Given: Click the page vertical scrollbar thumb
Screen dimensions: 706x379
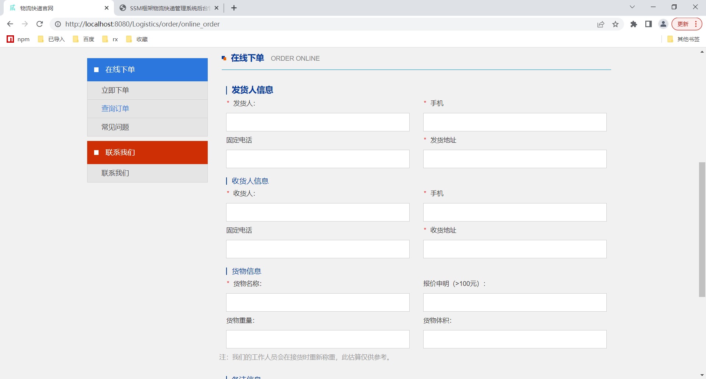Looking at the screenshot, I should pyautogui.click(x=702, y=229).
